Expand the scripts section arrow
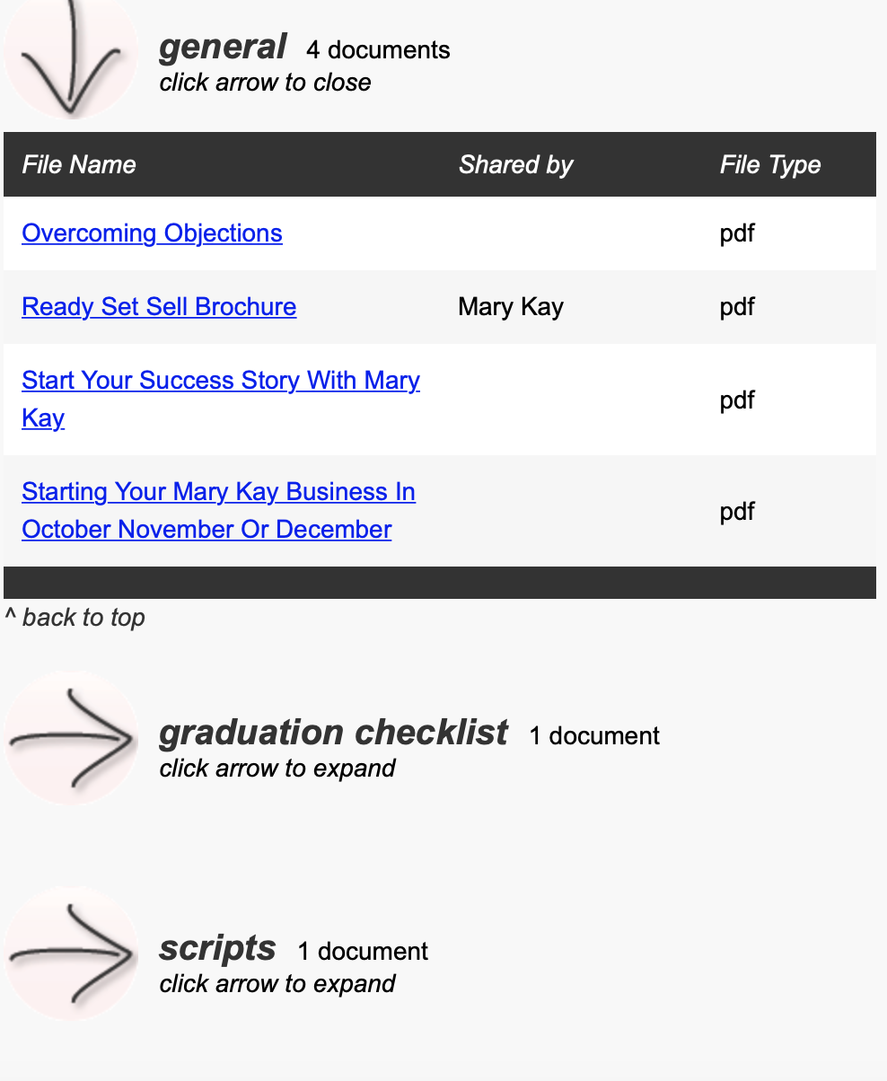This screenshot has height=1081, width=887. click(72, 954)
